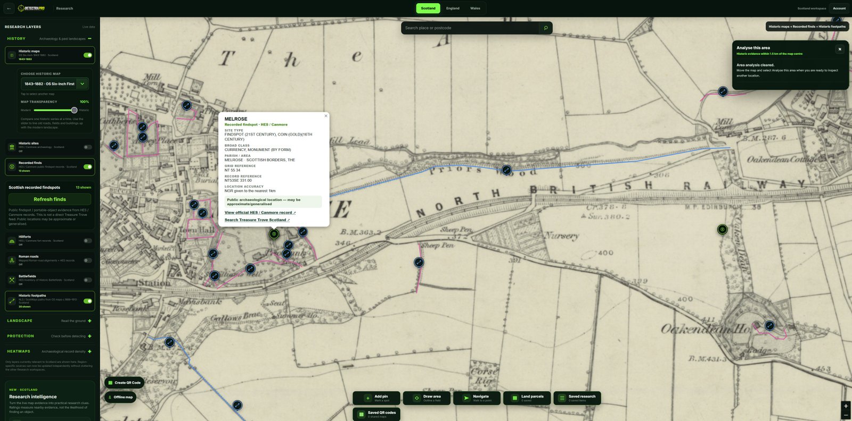Switch on the Roman roads toggle

[x=88, y=260]
